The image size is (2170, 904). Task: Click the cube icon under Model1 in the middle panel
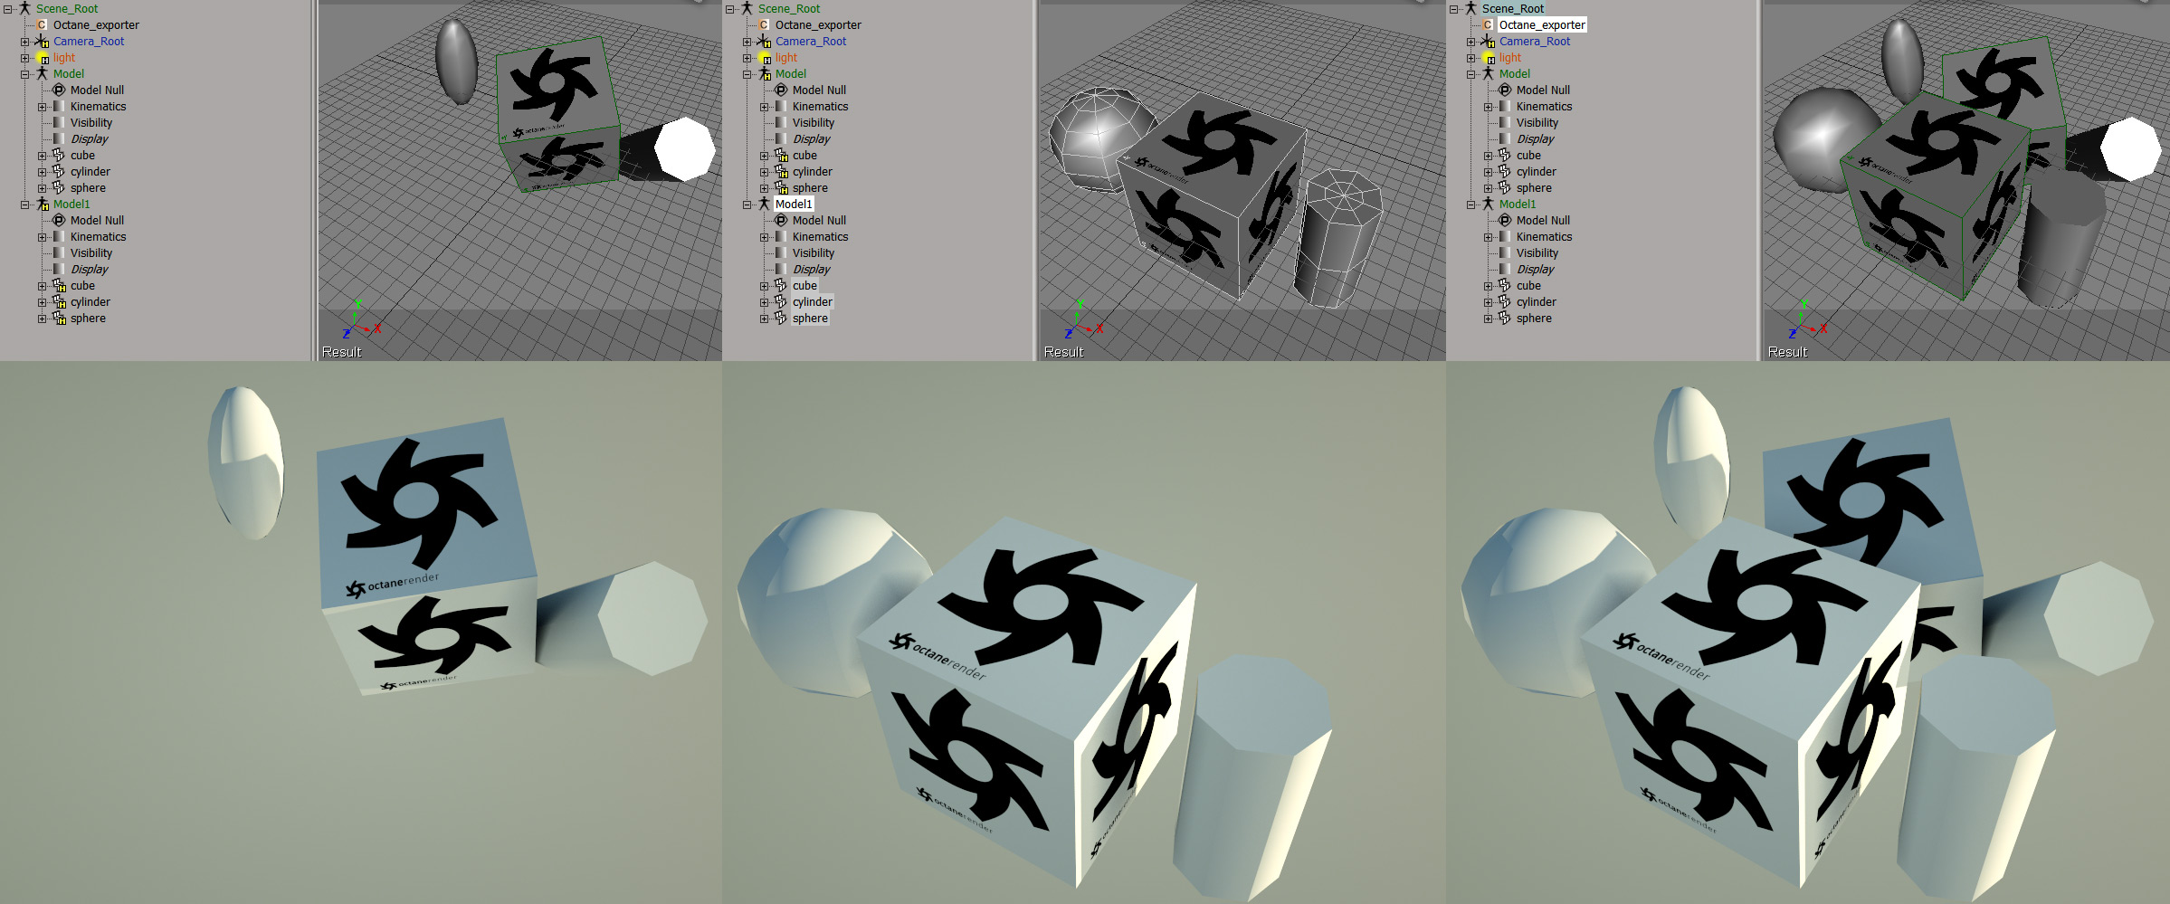click(x=781, y=286)
